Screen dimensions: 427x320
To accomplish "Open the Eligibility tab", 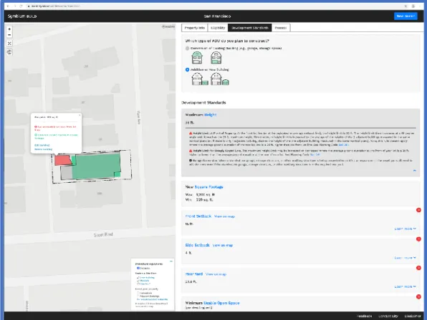I will tap(218, 28).
